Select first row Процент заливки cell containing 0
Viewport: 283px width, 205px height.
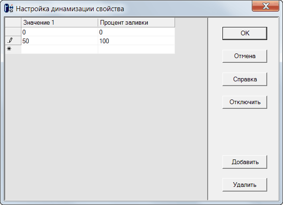tap(136, 32)
